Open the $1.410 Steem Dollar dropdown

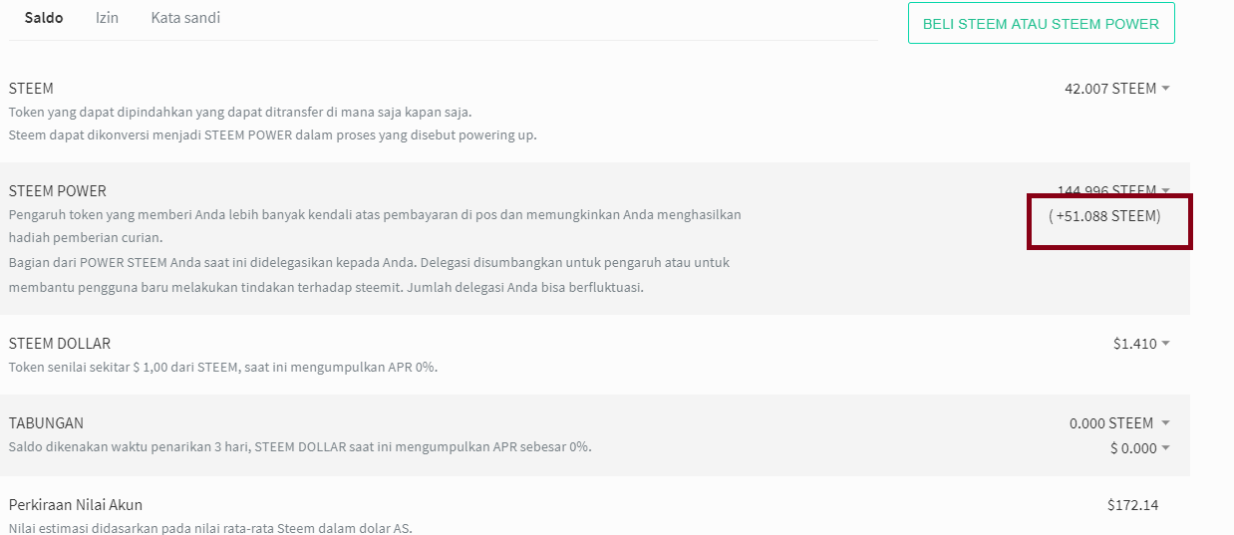pos(1141,343)
